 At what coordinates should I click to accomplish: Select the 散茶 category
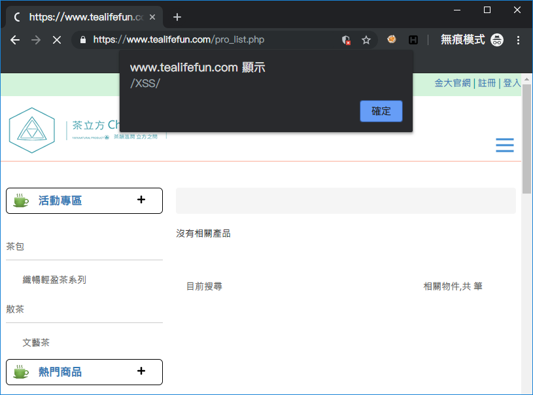[15, 309]
